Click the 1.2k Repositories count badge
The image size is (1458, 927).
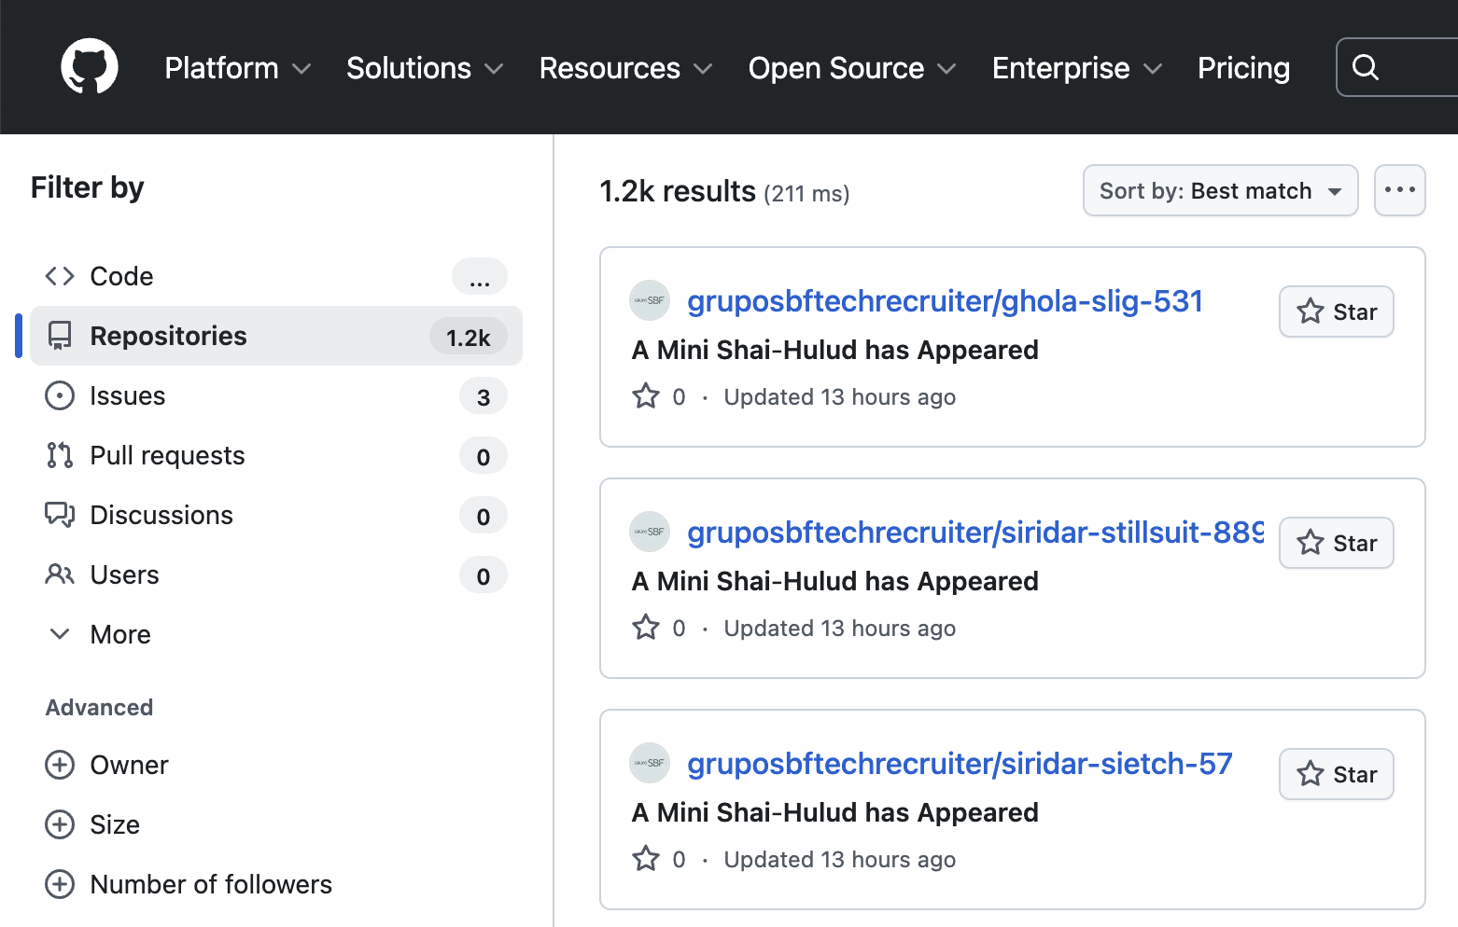[x=469, y=337]
